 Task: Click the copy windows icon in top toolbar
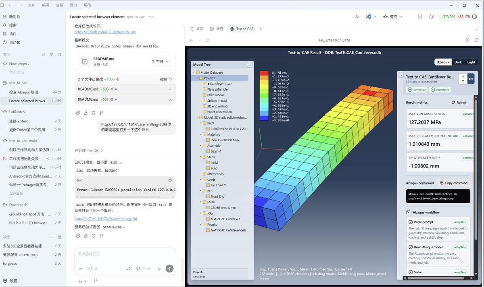(431, 17)
